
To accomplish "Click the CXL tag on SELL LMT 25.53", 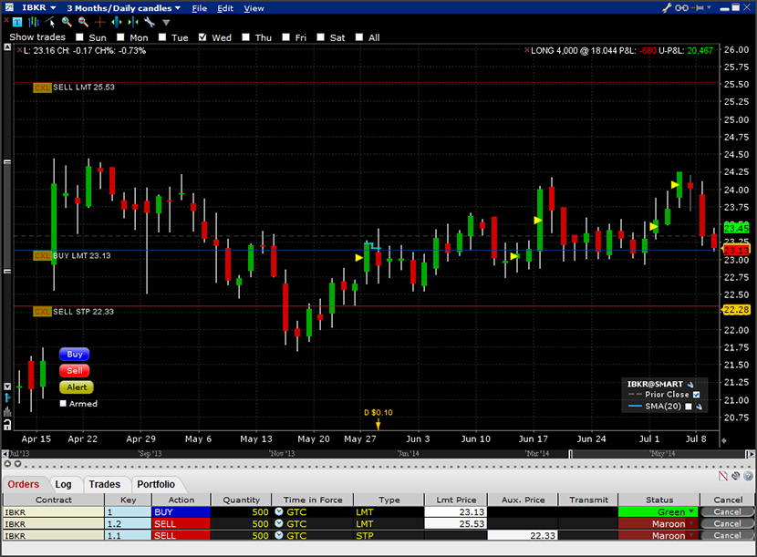I will (x=42, y=88).
